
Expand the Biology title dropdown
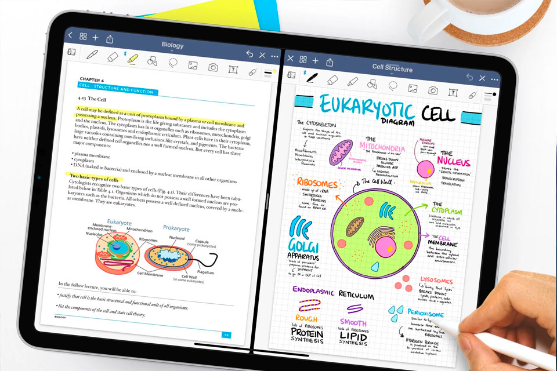click(173, 45)
